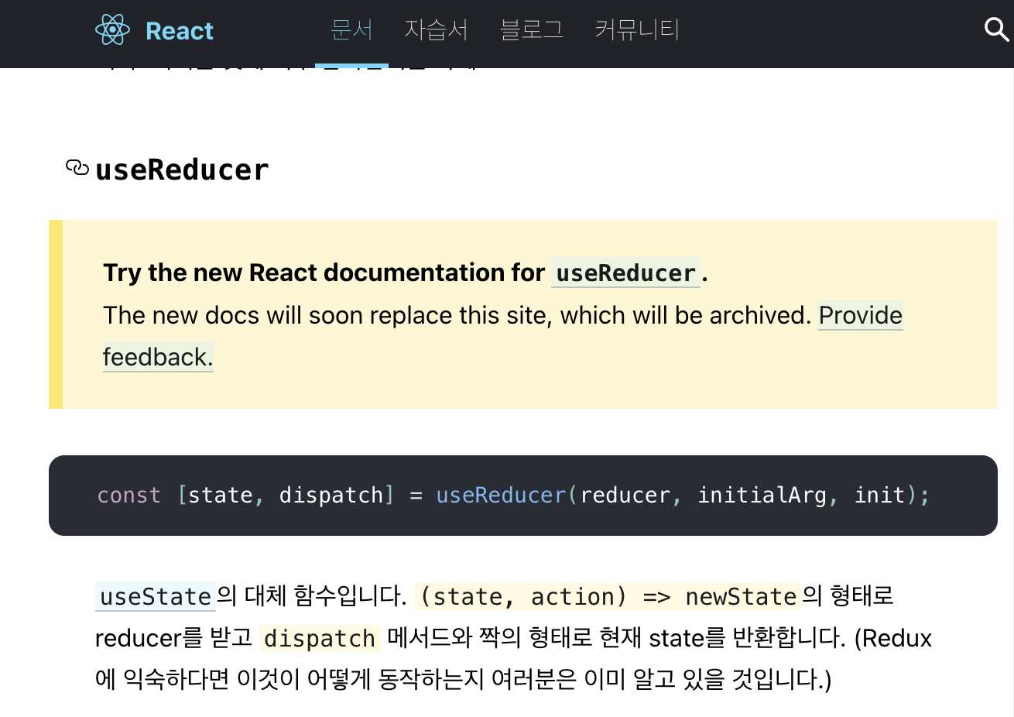Open the search magnifier icon
The height and width of the screenshot is (717, 1014).
pos(996,30)
